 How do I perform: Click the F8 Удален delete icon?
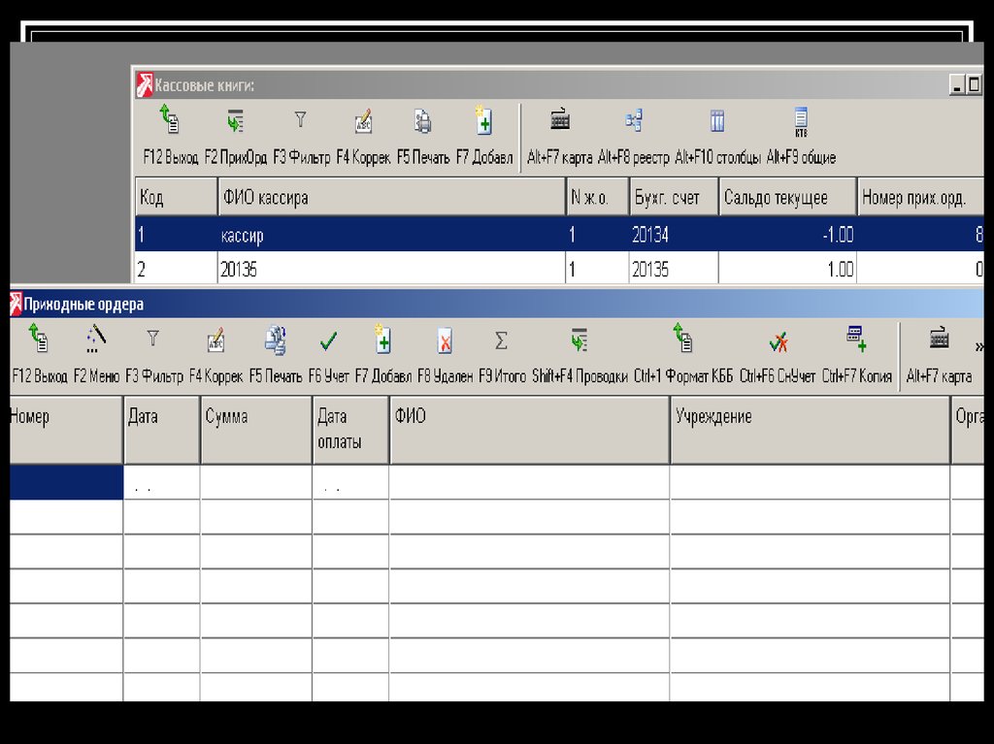click(x=445, y=341)
